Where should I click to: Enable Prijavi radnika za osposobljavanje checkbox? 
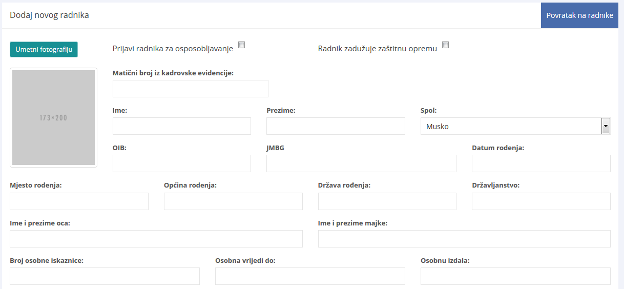(242, 45)
